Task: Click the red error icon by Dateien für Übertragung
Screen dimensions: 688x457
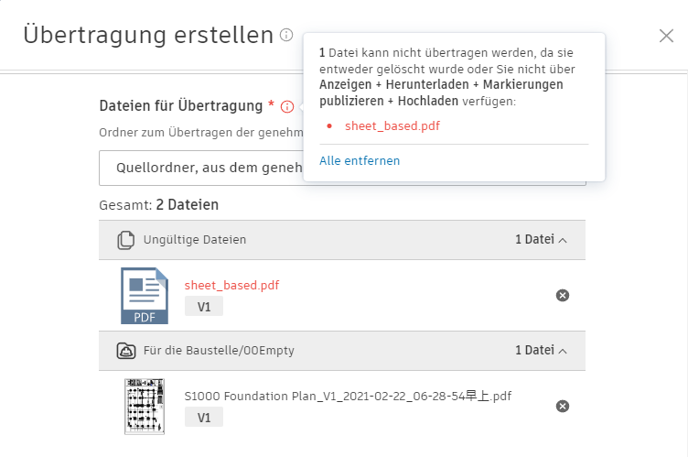Action: pos(287,106)
